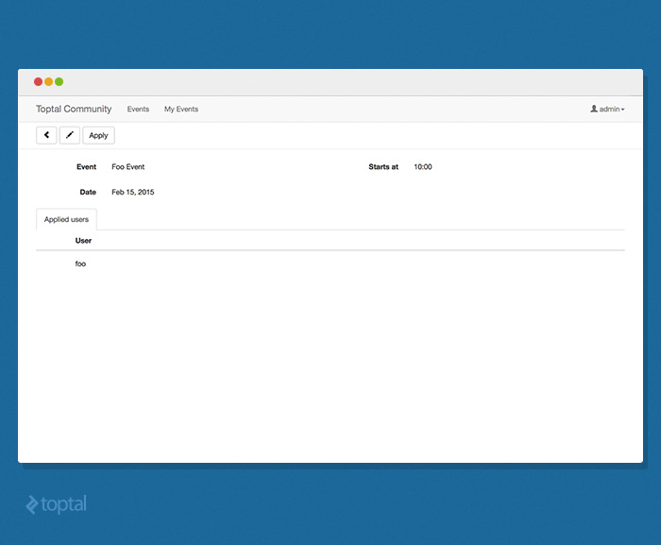Select the foo user row

(x=80, y=264)
